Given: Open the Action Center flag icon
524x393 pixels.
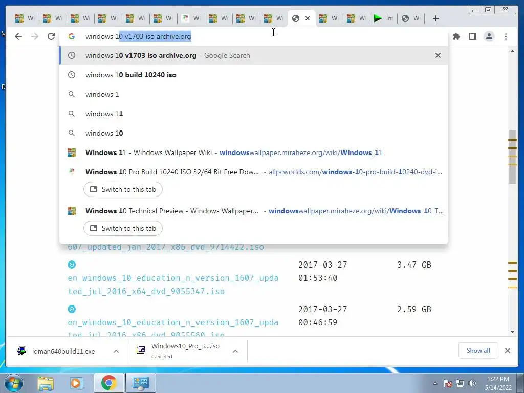Looking at the screenshot, I should [x=448, y=383].
